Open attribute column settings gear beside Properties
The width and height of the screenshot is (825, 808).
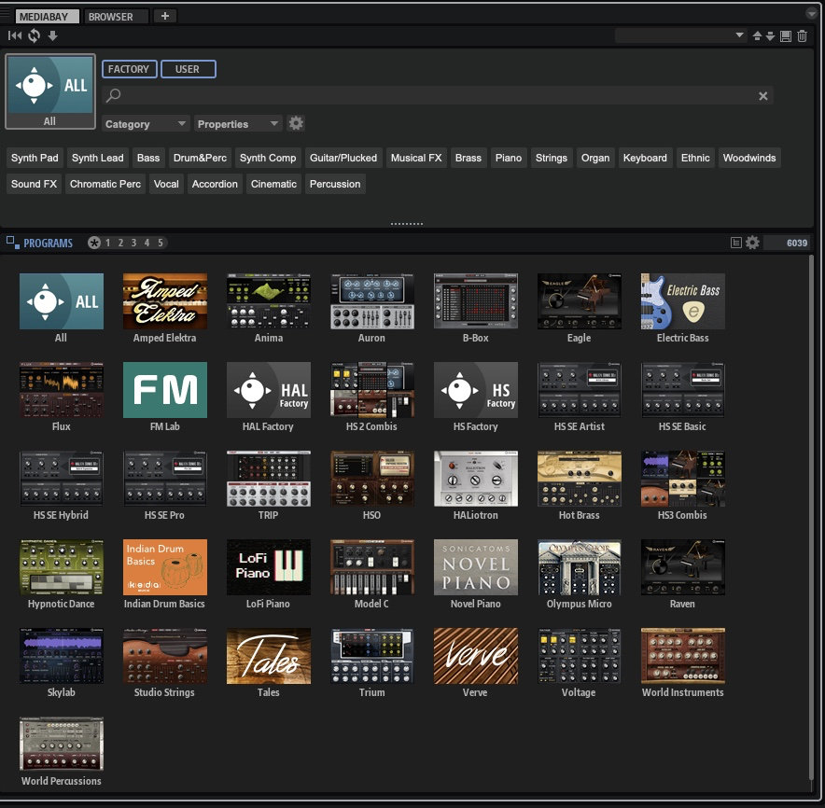(296, 123)
